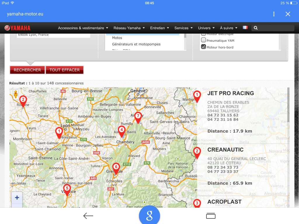The image size is (299, 224).
Task: Tap the French flag language icon
Action: point(245,28)
